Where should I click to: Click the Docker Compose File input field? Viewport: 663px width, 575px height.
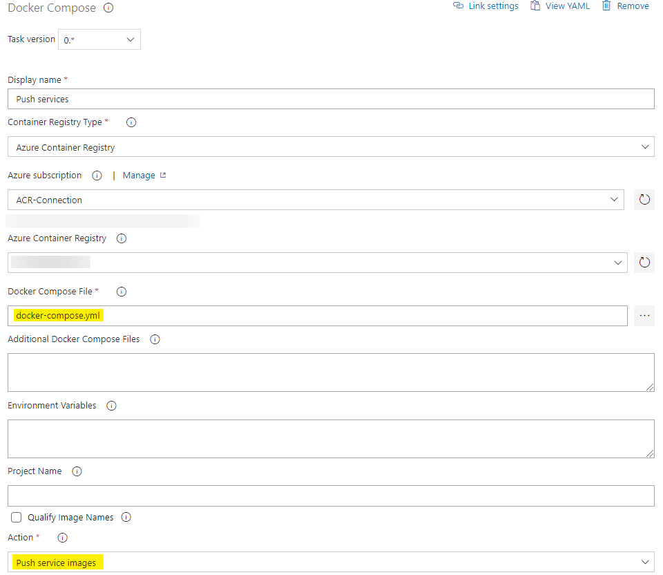[318, 316]
